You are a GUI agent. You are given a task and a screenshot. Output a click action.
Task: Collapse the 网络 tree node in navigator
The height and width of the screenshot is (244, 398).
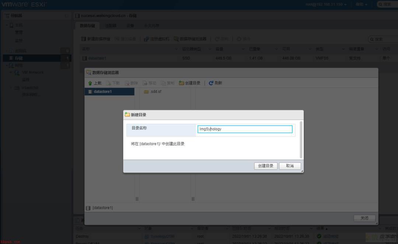point(7,66)
